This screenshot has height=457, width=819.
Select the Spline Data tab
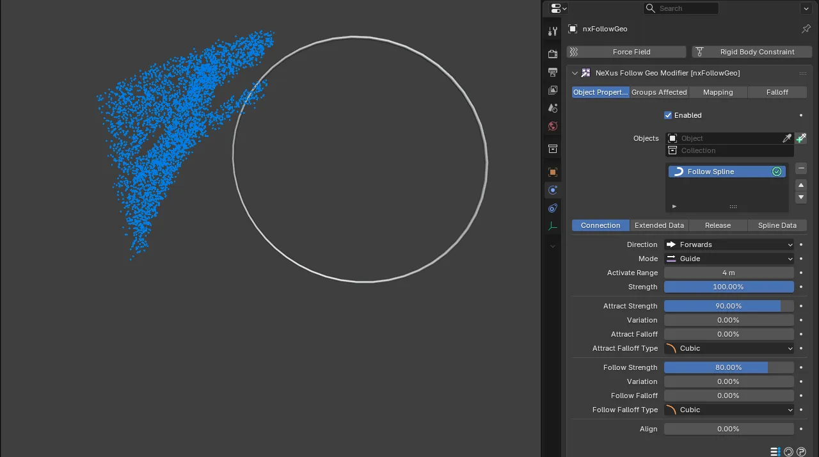(777, 225)
